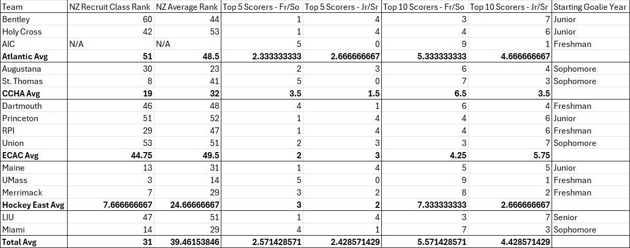630x248 pixels.
Task: Click the 'Union' team cell
Action: point(34,143)
